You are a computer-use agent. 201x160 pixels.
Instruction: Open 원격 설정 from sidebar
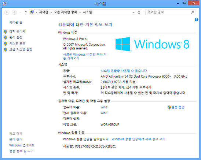[x=16, y=37]
